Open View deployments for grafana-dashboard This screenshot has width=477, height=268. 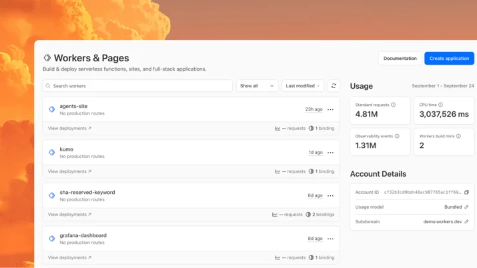click(69, 258)
